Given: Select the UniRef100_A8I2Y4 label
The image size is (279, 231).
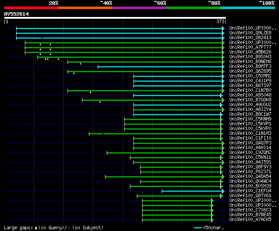Looking at the screenshot, I should coord(250,110).
